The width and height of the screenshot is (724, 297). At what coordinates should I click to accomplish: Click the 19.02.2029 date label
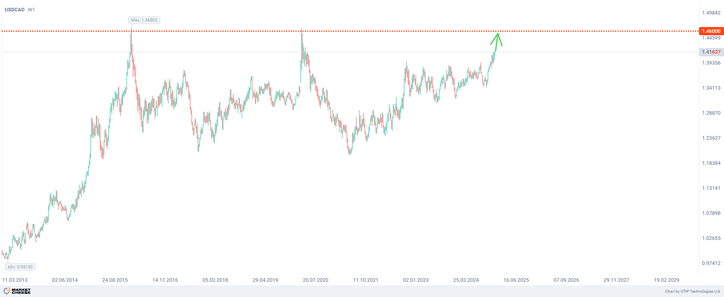click(666, 280)
